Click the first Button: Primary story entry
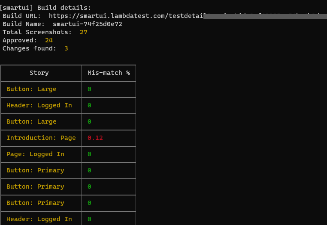The image size is (327, 225). [x=35, y=170]
